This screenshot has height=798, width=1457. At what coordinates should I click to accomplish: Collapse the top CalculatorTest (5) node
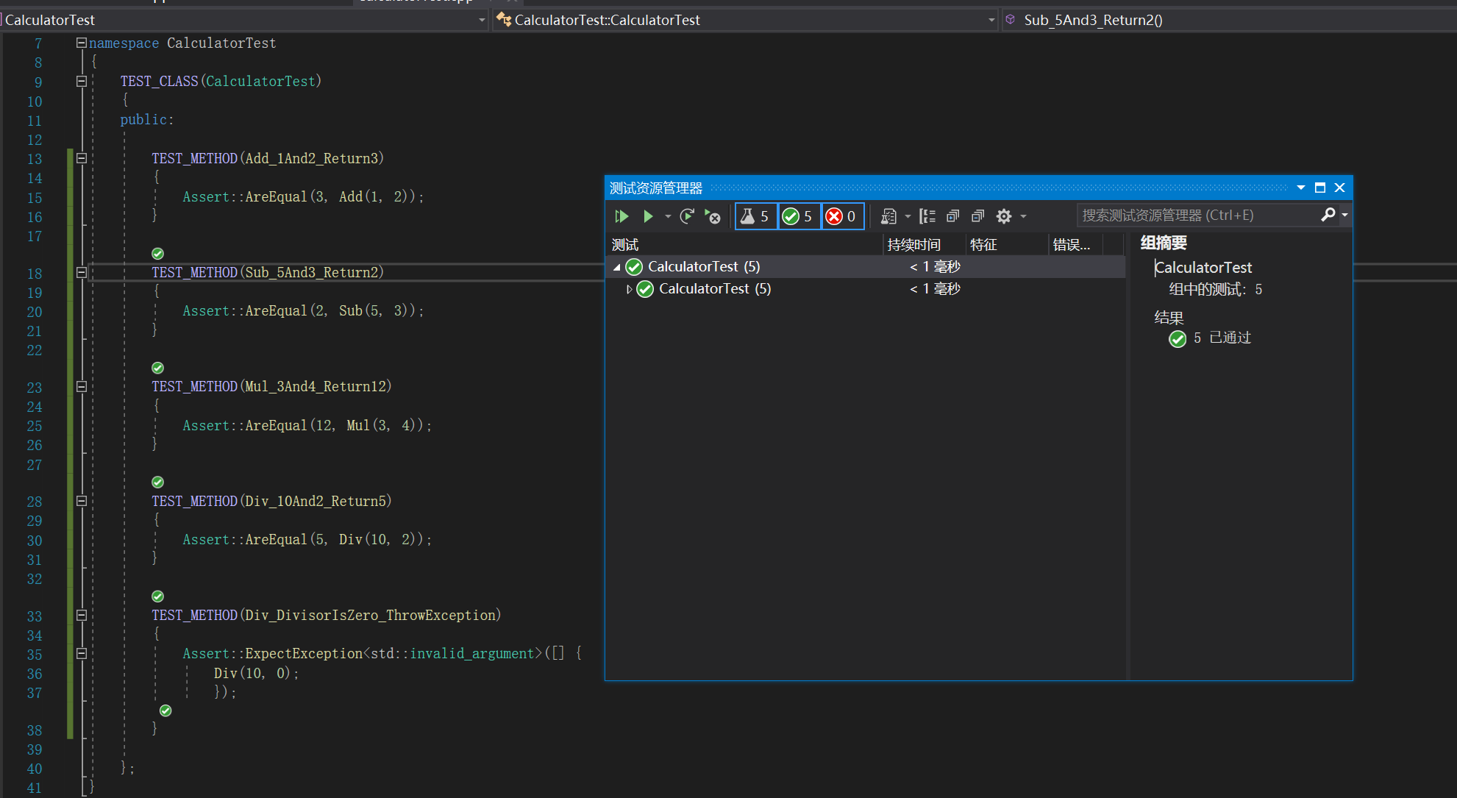click(617, 267)
